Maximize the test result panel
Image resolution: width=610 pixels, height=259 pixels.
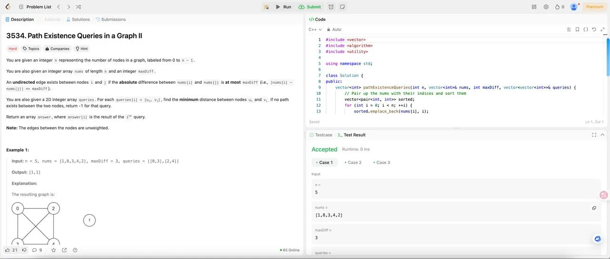click(594, 135)
